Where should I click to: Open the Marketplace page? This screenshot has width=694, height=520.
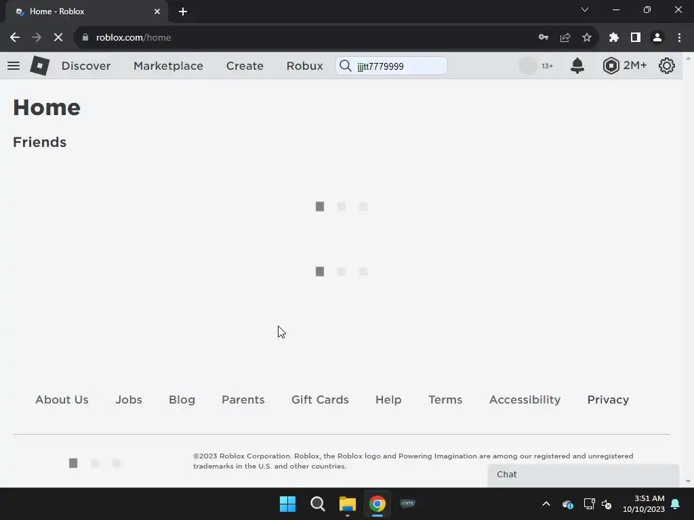click(168, 66)
